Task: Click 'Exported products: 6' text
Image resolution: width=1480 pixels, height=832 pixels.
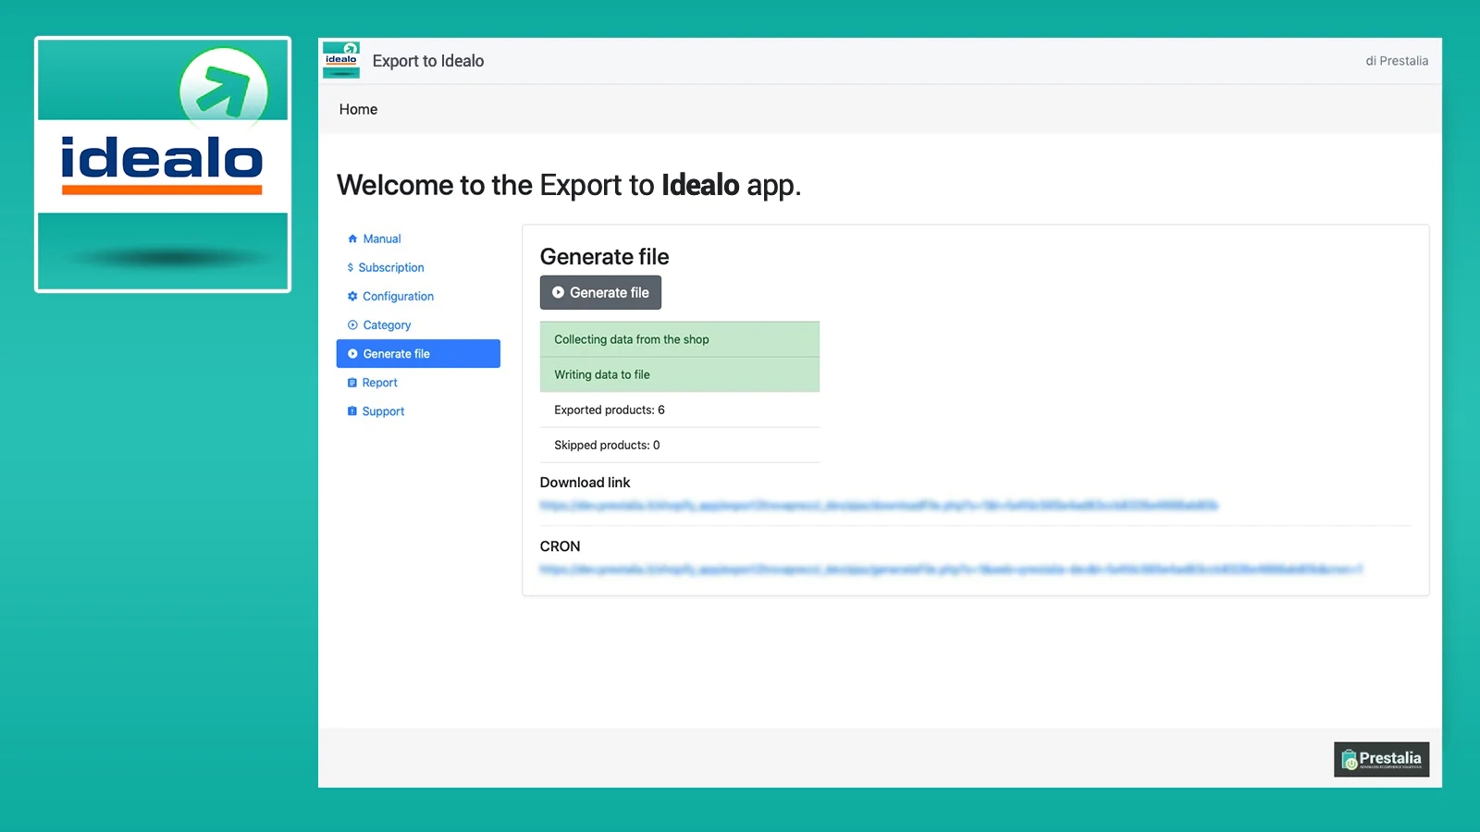Action: 610,410
